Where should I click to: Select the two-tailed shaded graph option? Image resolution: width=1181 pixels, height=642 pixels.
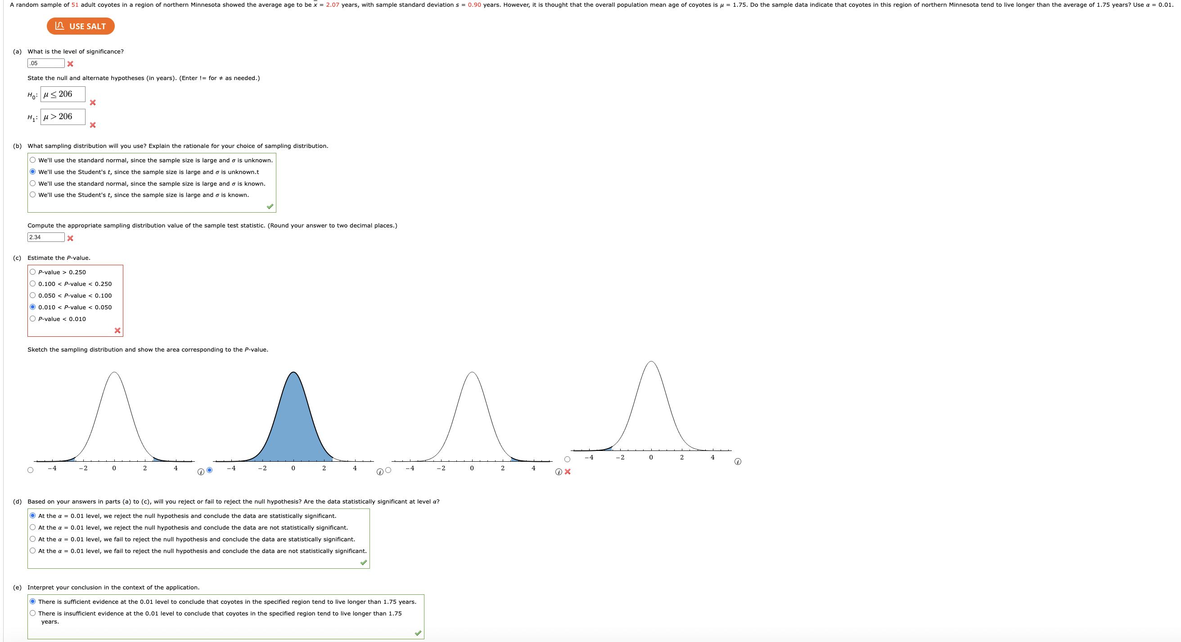[x=30, y=470]
